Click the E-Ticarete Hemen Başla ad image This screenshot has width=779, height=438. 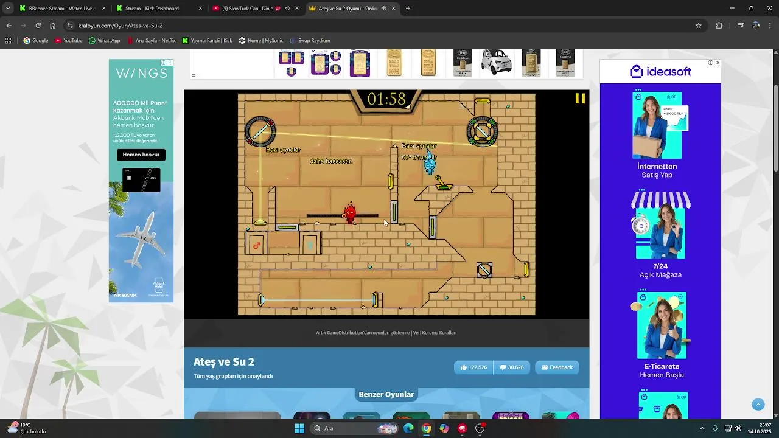point(662,325)
